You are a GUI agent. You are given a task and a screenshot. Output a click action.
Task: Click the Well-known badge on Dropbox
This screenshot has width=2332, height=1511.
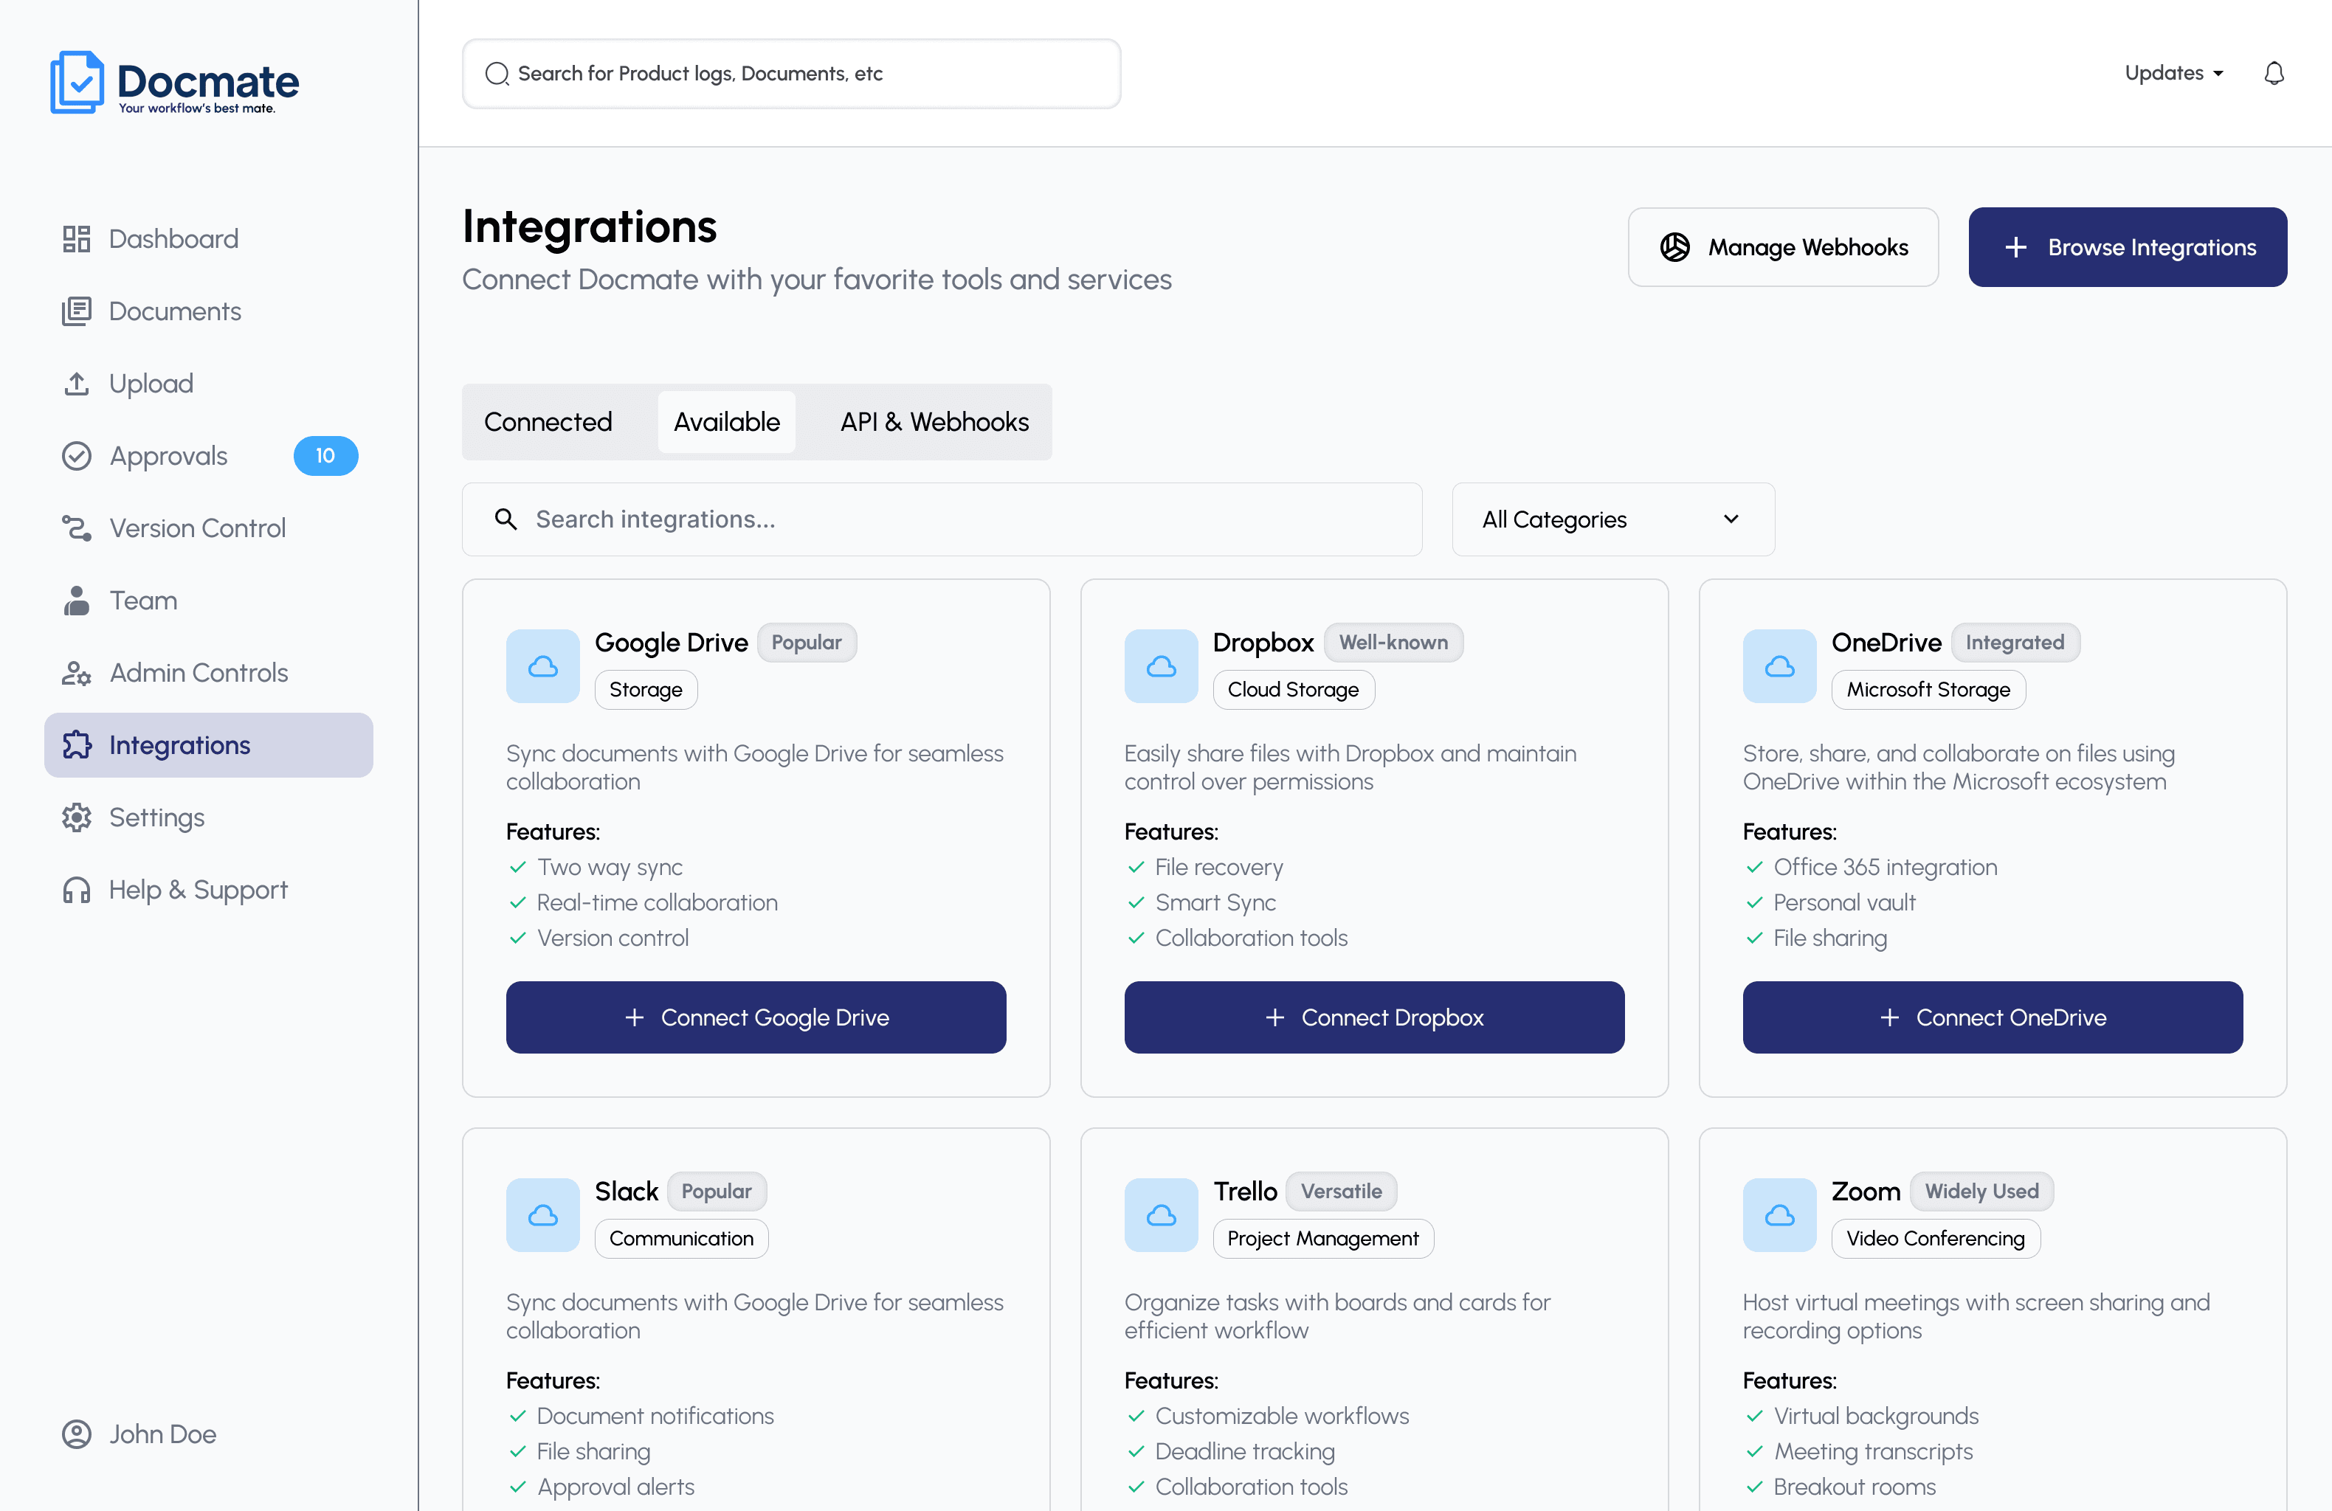[x=1393, y=643]
